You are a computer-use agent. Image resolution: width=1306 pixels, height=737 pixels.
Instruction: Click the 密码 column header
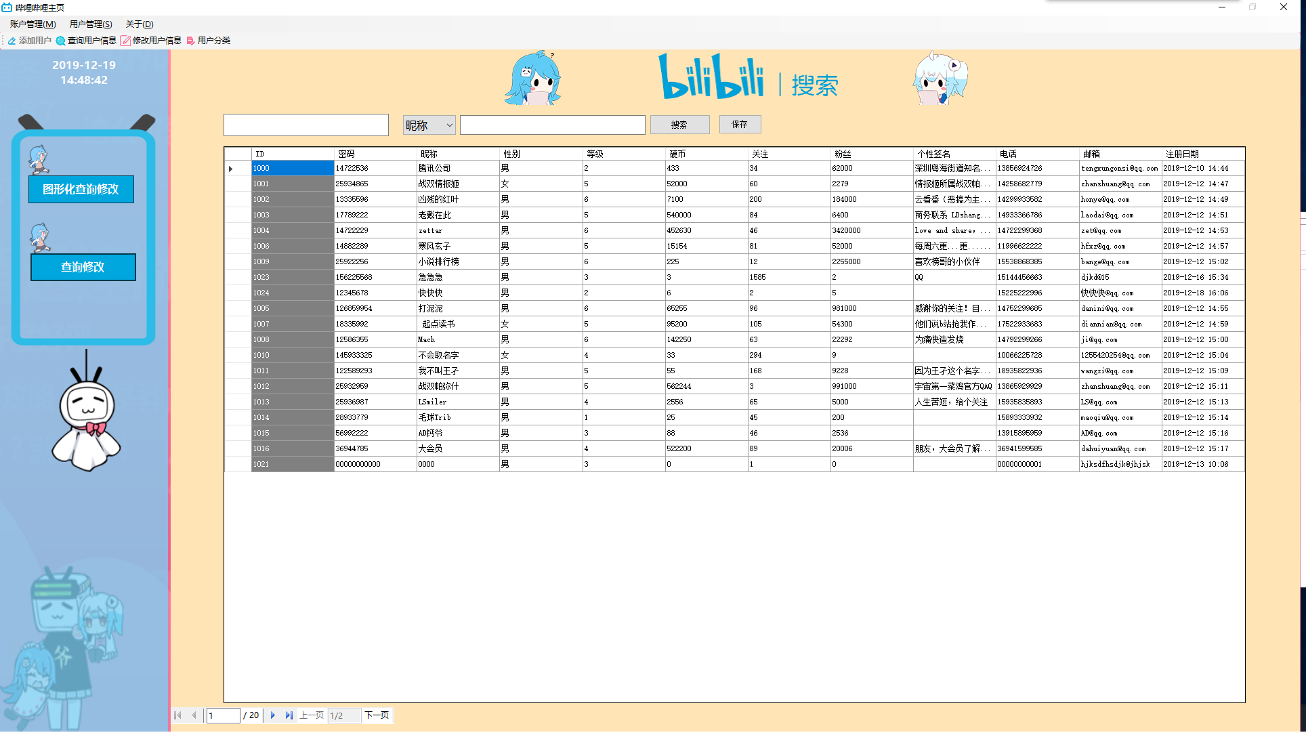(x=375, y=154)
